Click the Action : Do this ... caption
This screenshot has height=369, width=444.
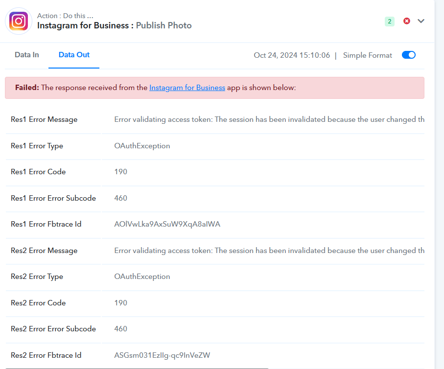point(65,16)
